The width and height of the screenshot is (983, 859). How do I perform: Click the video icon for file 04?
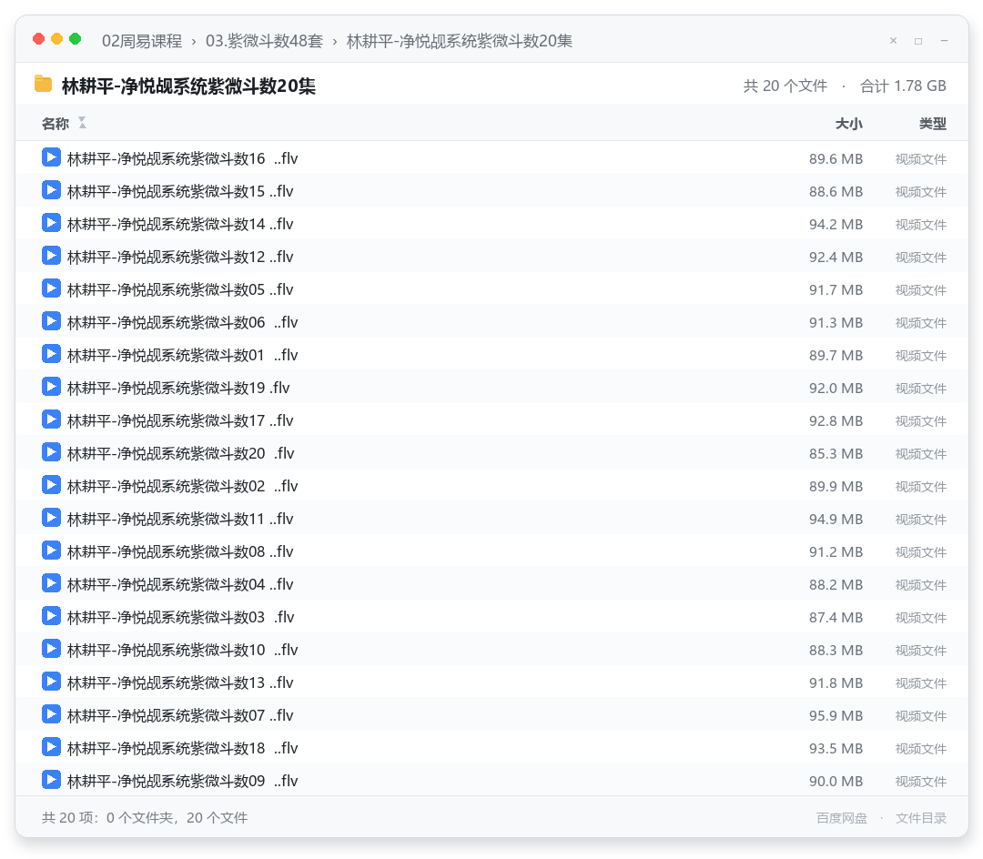pyautogui.click(x=51, y=582)
